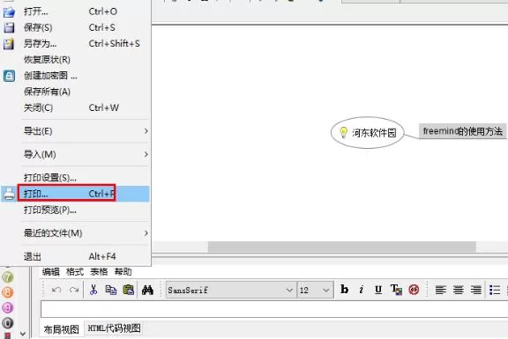This screenshot has width=508, height=339.
Task: Switch to the HTML代码视图 tab
Action: pos(115,328)
